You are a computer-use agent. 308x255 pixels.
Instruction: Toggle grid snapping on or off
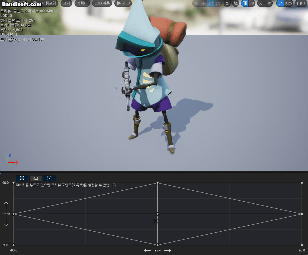(x=245, y=3)
